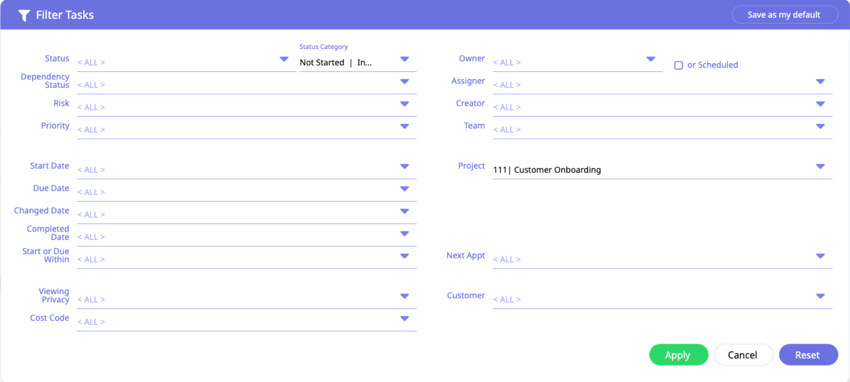The height and width of the screenshot is (382, 850).
Task: Expand the Team filter dropdown
Action: click(x=820, y=126)
